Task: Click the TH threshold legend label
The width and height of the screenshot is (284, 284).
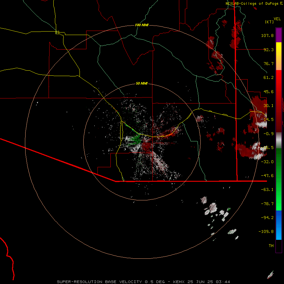Action: 271,246
